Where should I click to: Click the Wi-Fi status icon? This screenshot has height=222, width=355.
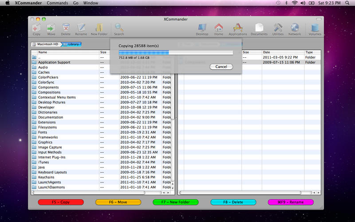[294, 3]
